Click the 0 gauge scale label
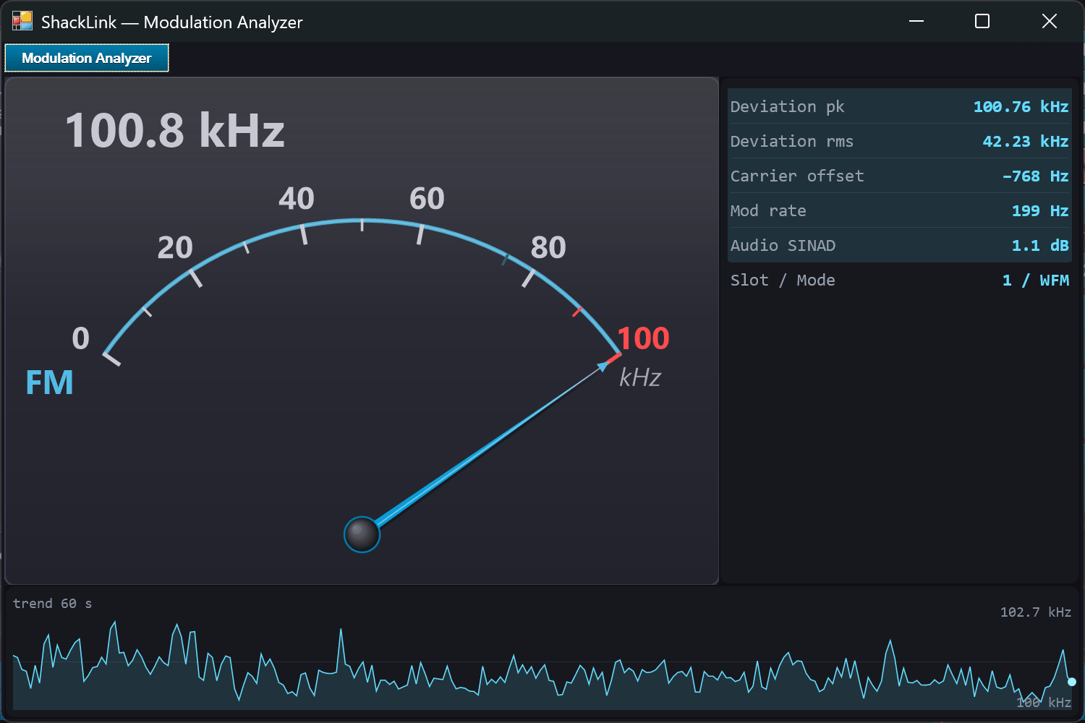The image size is (1085, 723). (80, 338)
